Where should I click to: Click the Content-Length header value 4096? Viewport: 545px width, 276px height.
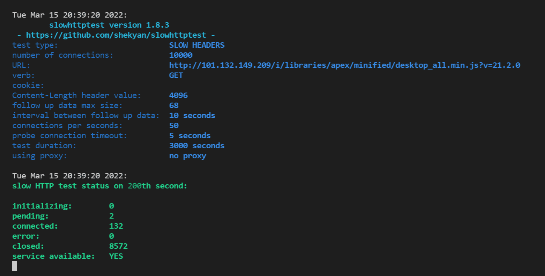click(x=178, y=95)
